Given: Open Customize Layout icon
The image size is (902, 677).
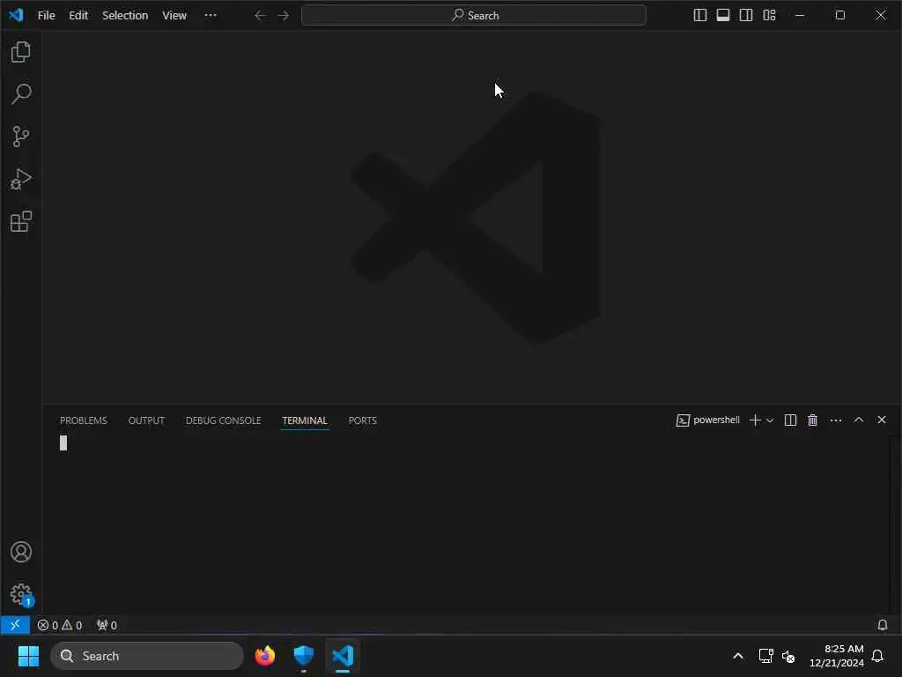Looking at the screenshot, I should click(769, 16).
